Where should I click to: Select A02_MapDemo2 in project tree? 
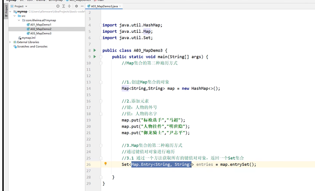click(x=41, y=29)
